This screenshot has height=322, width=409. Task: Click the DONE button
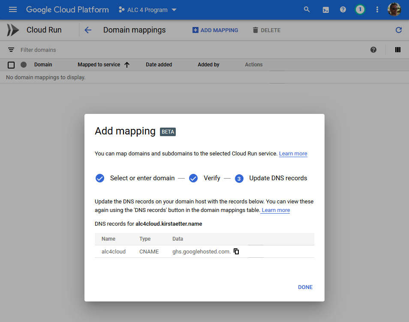pos(305,287)
